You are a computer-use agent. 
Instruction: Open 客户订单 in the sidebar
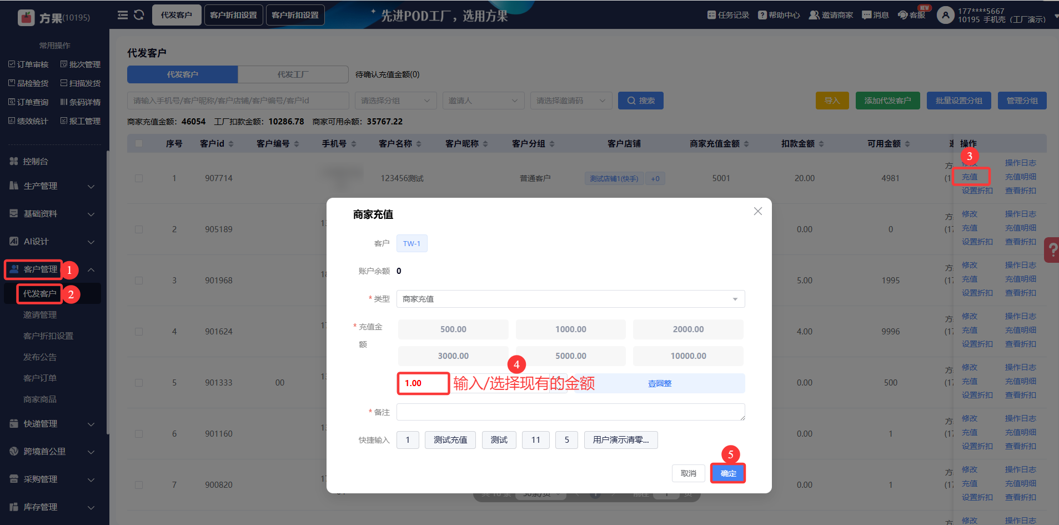pyautogui.click(x=40, y=378)
